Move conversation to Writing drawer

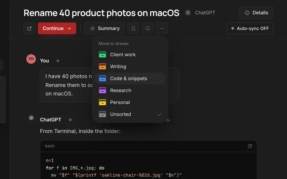(130, 66)
